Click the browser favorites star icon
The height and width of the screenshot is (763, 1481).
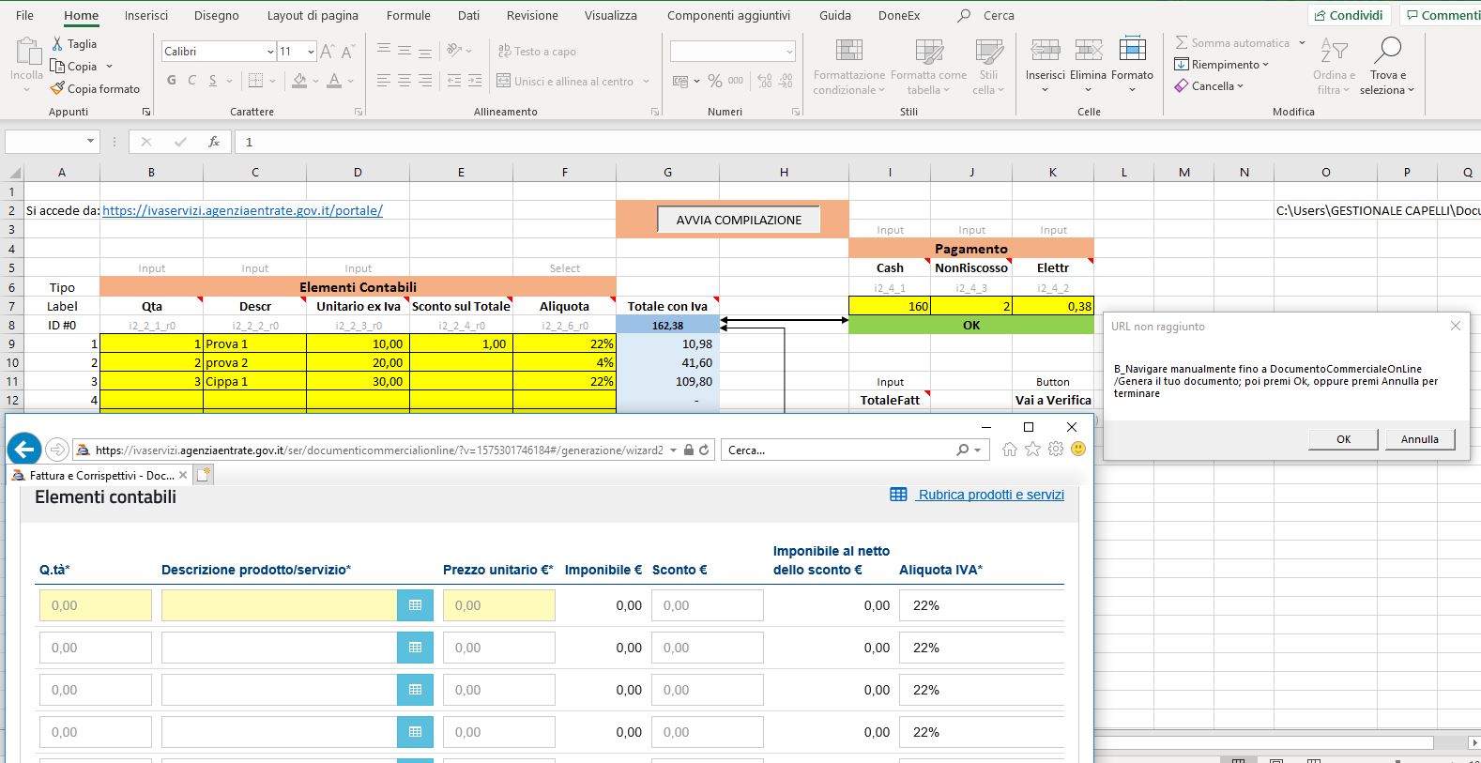1032,450
